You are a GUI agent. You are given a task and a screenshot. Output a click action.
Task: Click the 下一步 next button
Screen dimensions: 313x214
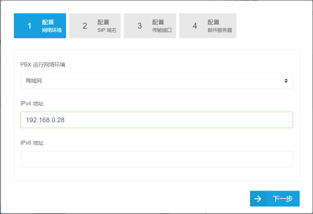coord(275,199)
